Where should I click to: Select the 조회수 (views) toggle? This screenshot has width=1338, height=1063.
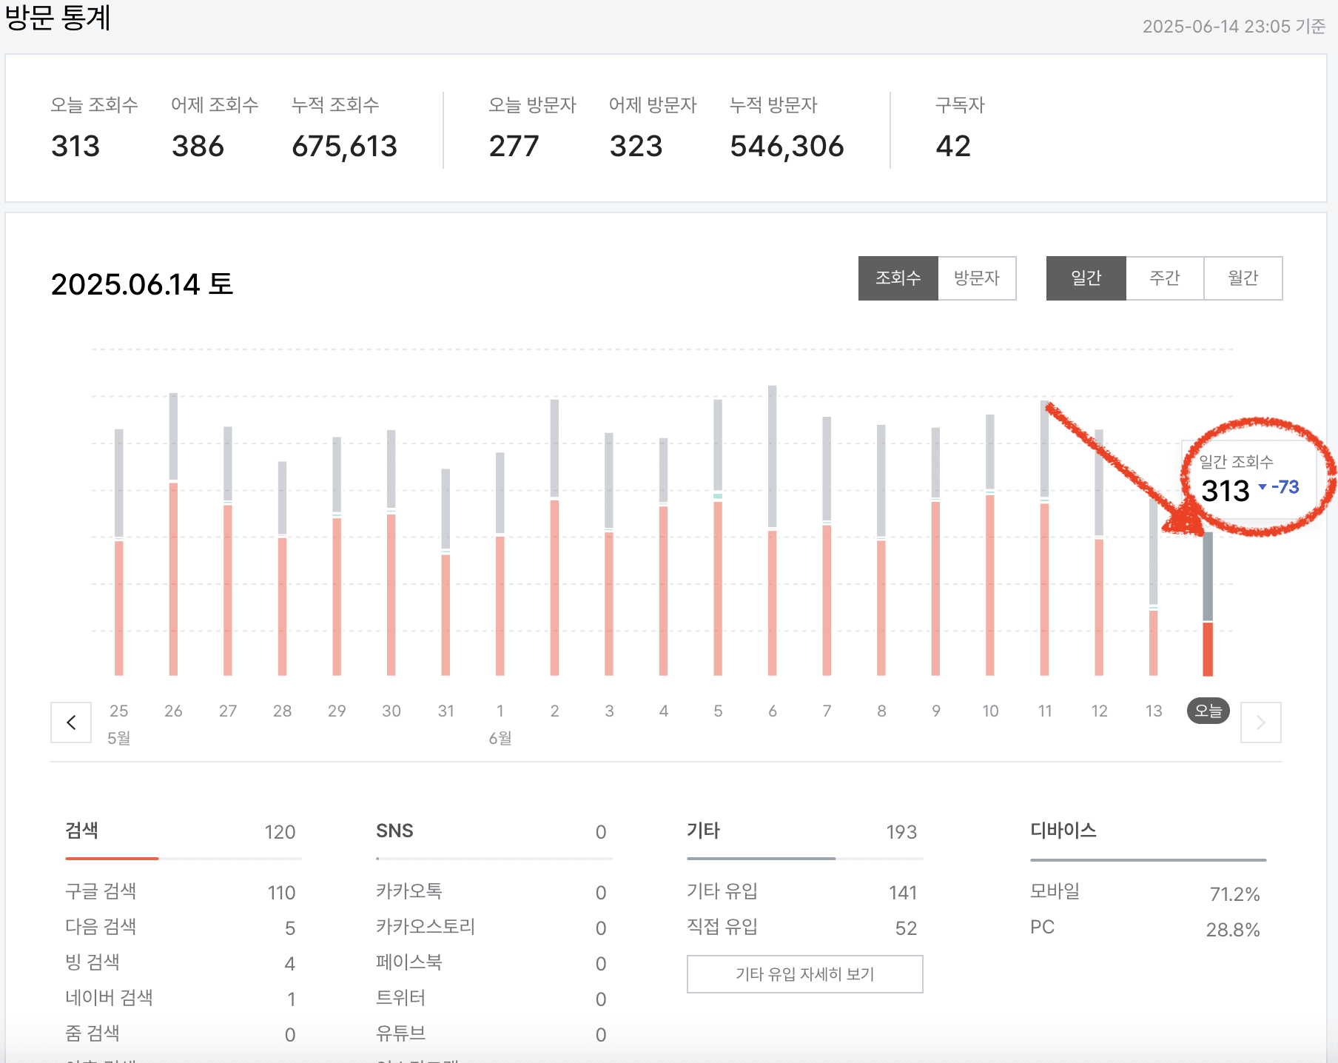tap(898, 278)
